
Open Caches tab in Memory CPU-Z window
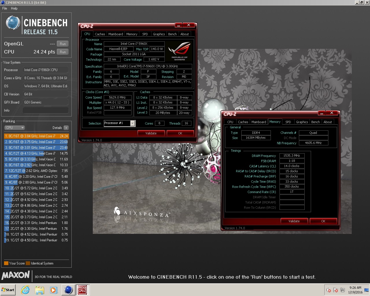(243, 122)
